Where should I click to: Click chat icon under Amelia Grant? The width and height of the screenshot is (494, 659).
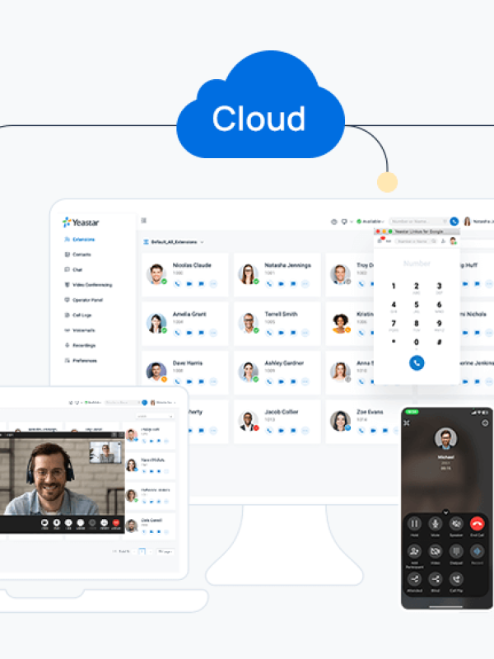201,332
